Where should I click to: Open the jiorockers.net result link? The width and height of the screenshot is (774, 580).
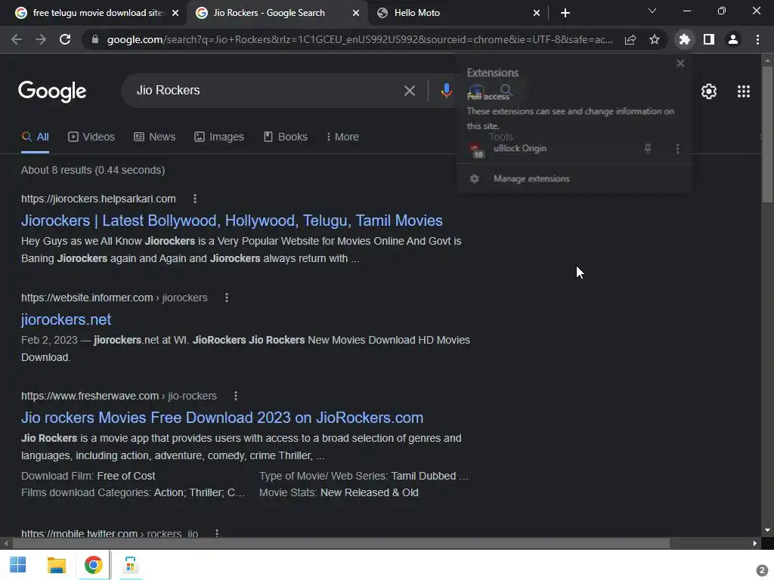pyautogui.click(x=67, y=319)
